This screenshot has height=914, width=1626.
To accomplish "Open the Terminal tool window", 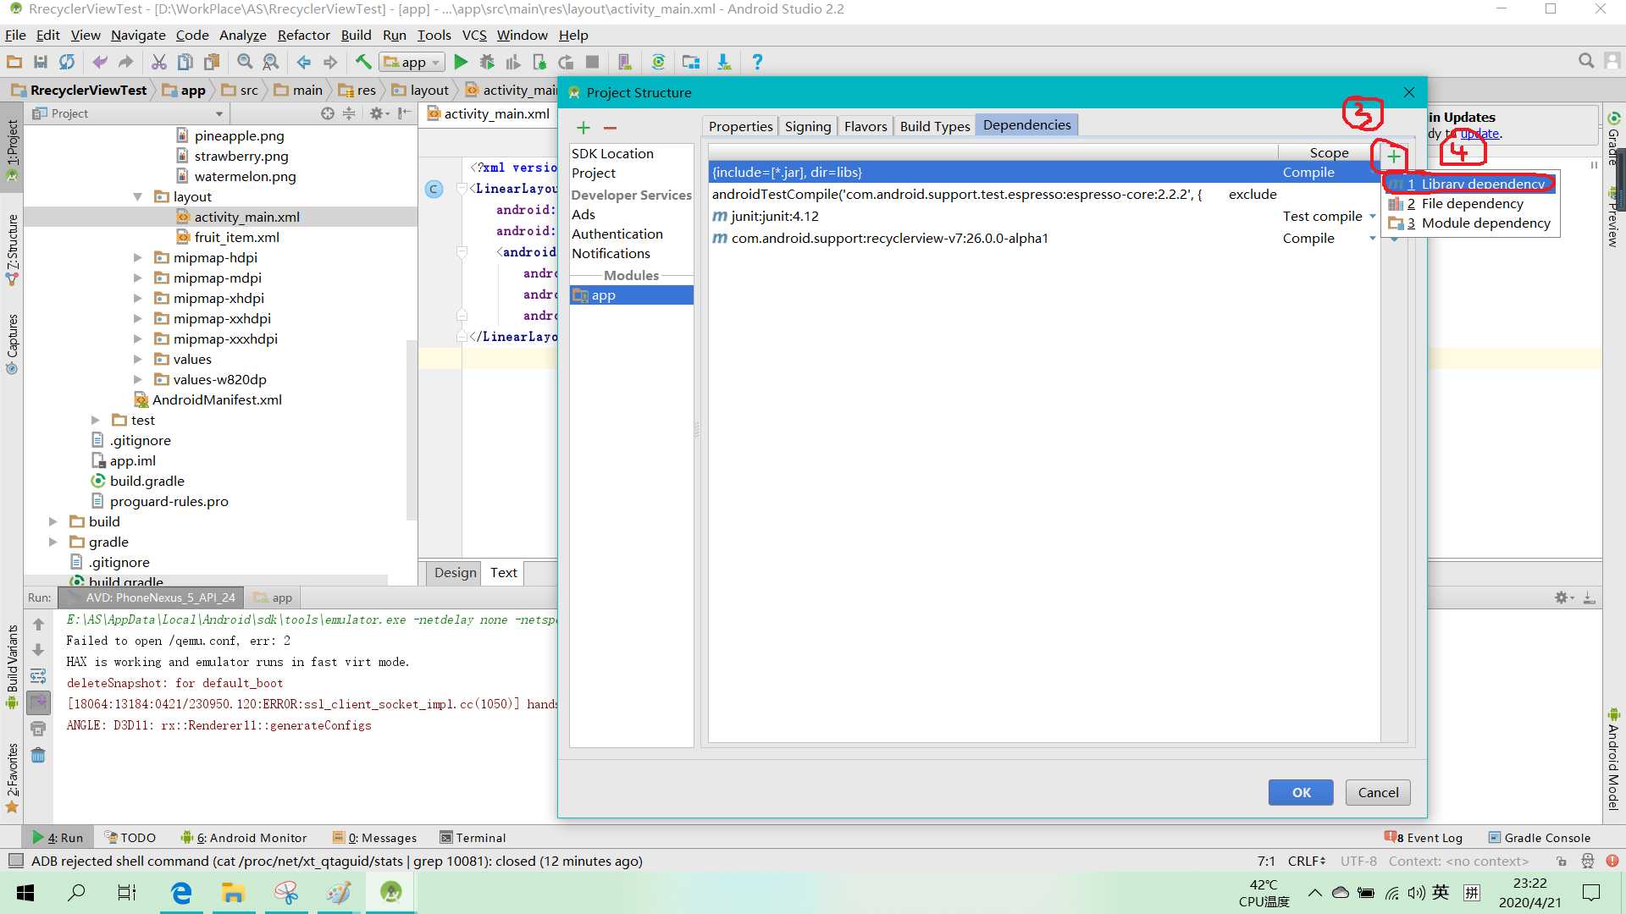I will tap(473, 838).
